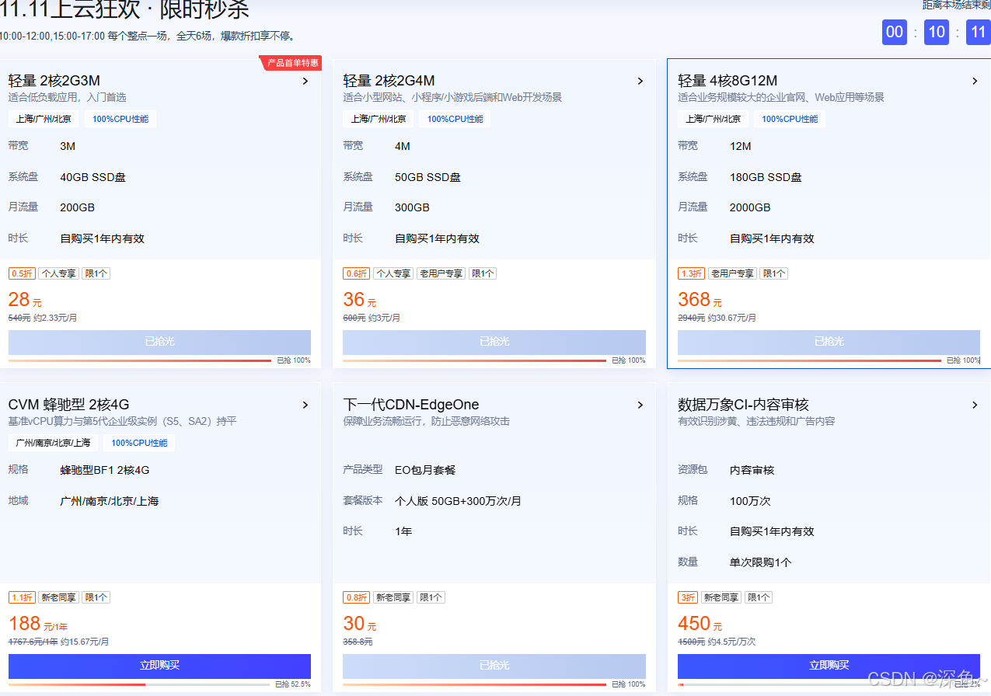Click 100%CPU性能 tag on 2核2G4M card
Viewport: 991px width, 696px height.
[x=455, y=119]
